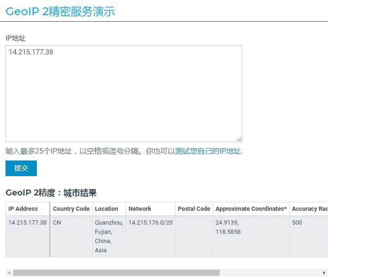Click the 提交 submit button
Screen dimensions: 379x279
(x=21, y=168)
